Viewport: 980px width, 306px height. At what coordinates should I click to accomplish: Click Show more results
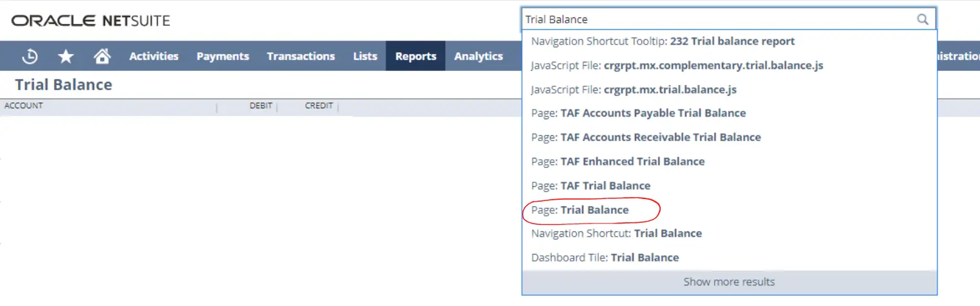tap(729, 282)
